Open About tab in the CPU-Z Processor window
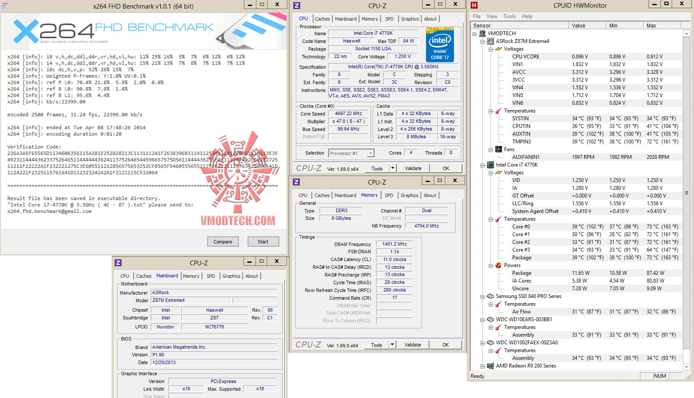Image resolution: width=694 pixels, height=398 pixels. click(430, 19)
